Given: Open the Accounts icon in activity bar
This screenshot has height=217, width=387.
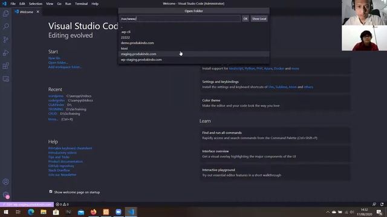Looking at the screenshot, I should point(6,182).
